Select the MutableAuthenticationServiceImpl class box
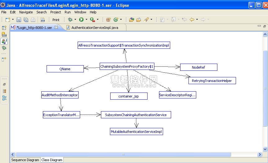 click(136, 132)
